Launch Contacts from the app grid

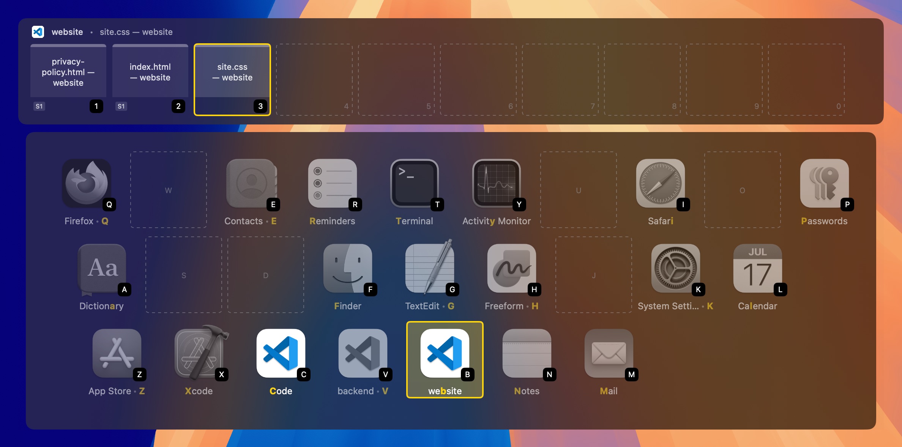[x=251, y=183]
